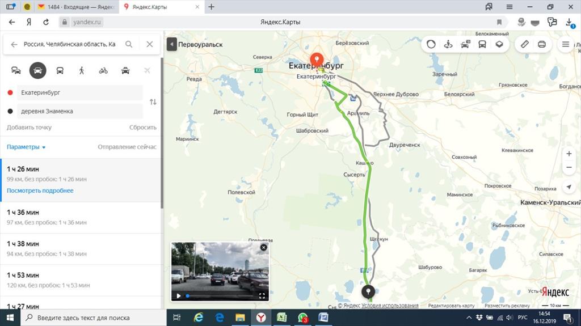Collapse the side panel arrow
The width and height of the screenshot is (581, 326).
point(171,44)
